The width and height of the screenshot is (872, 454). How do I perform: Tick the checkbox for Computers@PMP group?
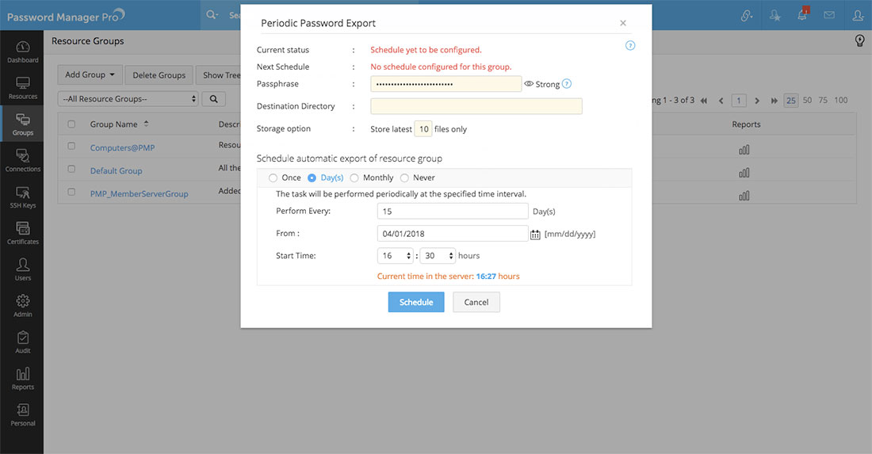tap(72, 147)
